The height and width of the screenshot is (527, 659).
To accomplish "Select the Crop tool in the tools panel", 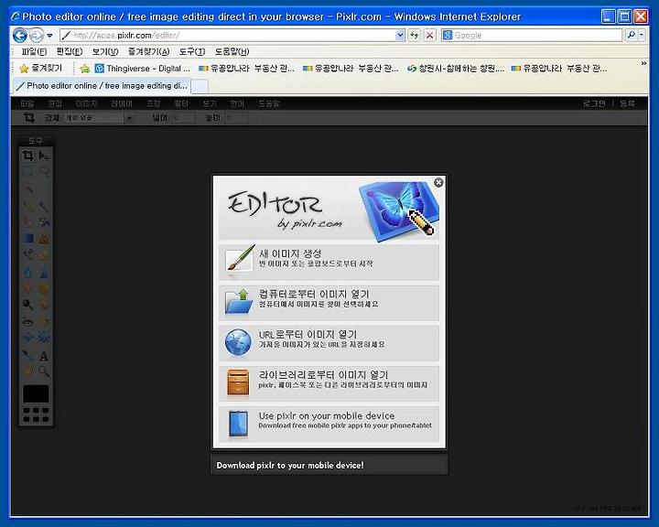I will tap(27, 156).
